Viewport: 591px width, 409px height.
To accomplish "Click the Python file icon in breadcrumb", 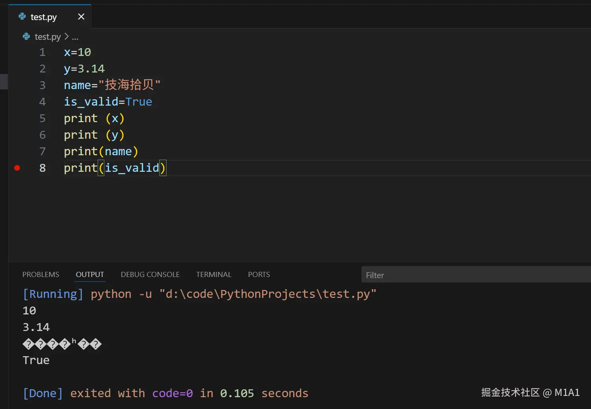I will pyautogui.click(x=26, y=37).
